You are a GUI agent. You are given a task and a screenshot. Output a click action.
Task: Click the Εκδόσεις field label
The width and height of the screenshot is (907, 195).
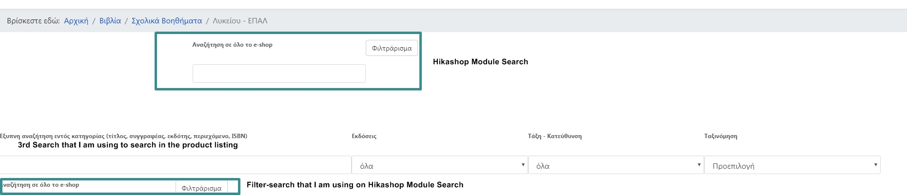point(364,136)
